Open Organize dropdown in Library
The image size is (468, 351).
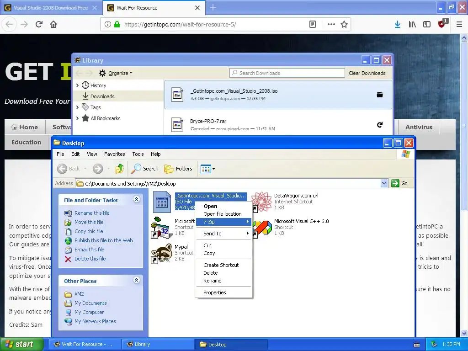115,73
